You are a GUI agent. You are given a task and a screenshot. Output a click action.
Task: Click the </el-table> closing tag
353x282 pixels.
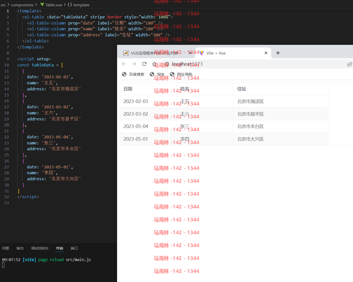click(x=35, y=41)
